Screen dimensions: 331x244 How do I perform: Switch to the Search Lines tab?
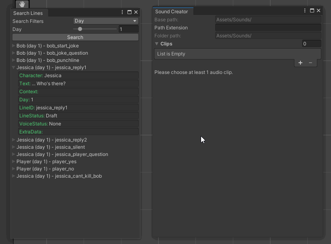click(x=28, y=12)
